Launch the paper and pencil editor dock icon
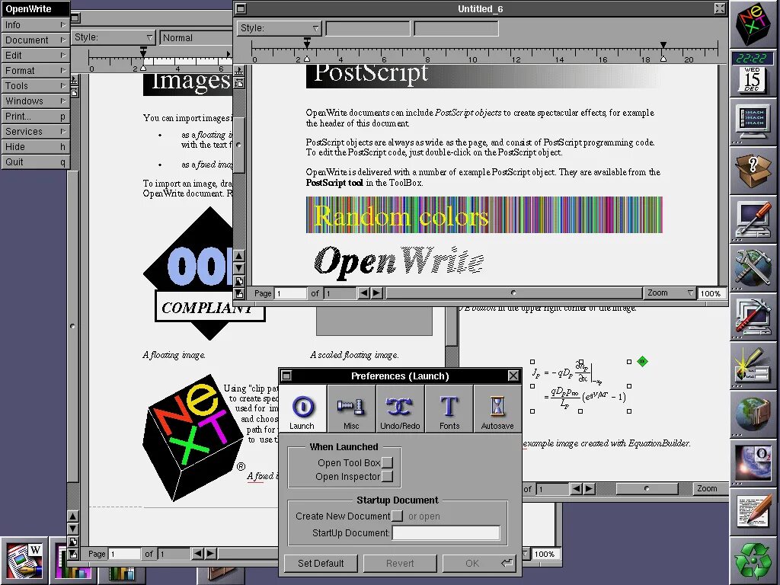780x585 pixels. [753, 512]
